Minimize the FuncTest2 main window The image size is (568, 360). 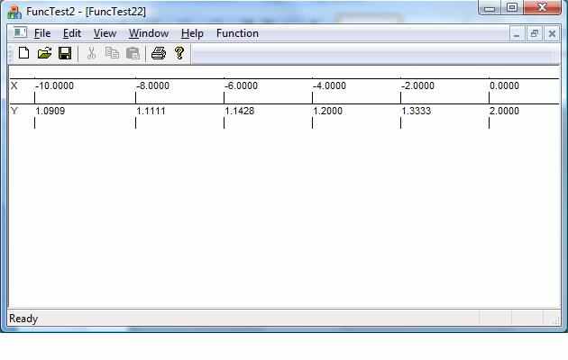(490, 8)
